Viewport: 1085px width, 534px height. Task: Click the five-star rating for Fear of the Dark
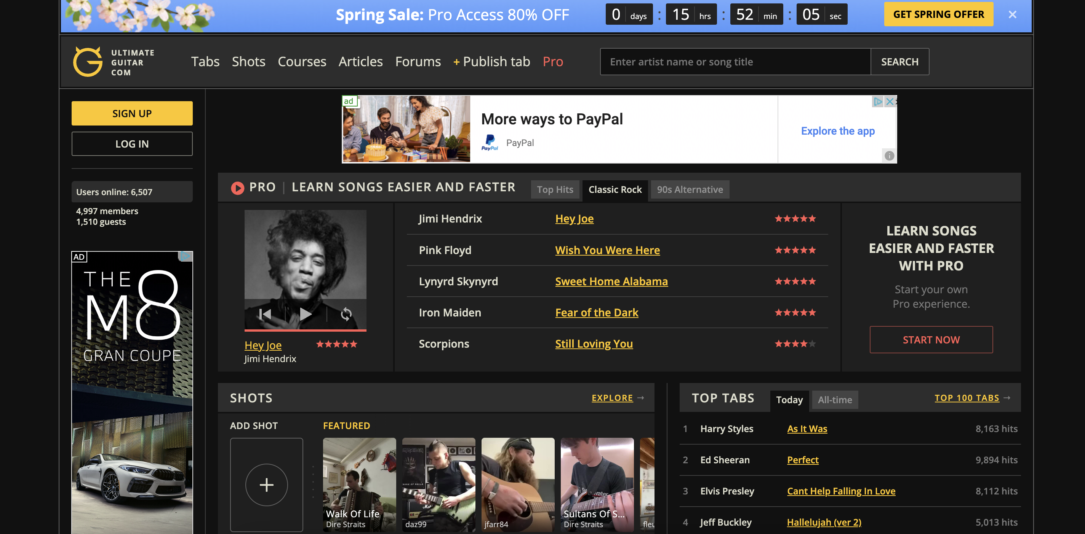pyautogui.click(x=795, y=312)
